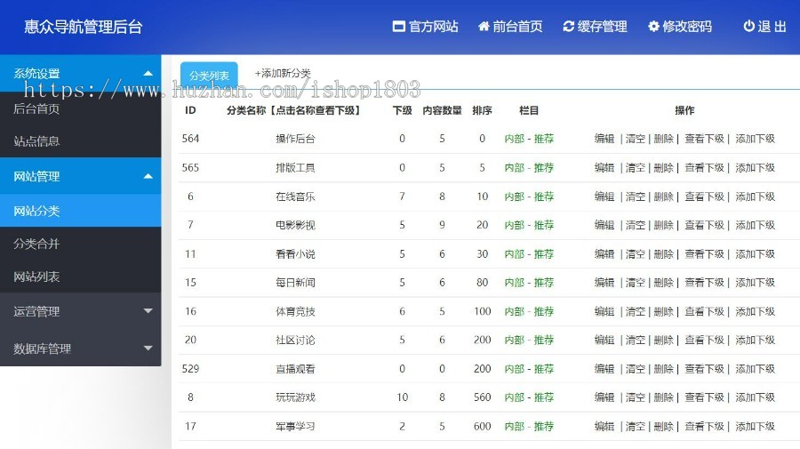Click 清空 for the 排版工具 row

(636, 168)
